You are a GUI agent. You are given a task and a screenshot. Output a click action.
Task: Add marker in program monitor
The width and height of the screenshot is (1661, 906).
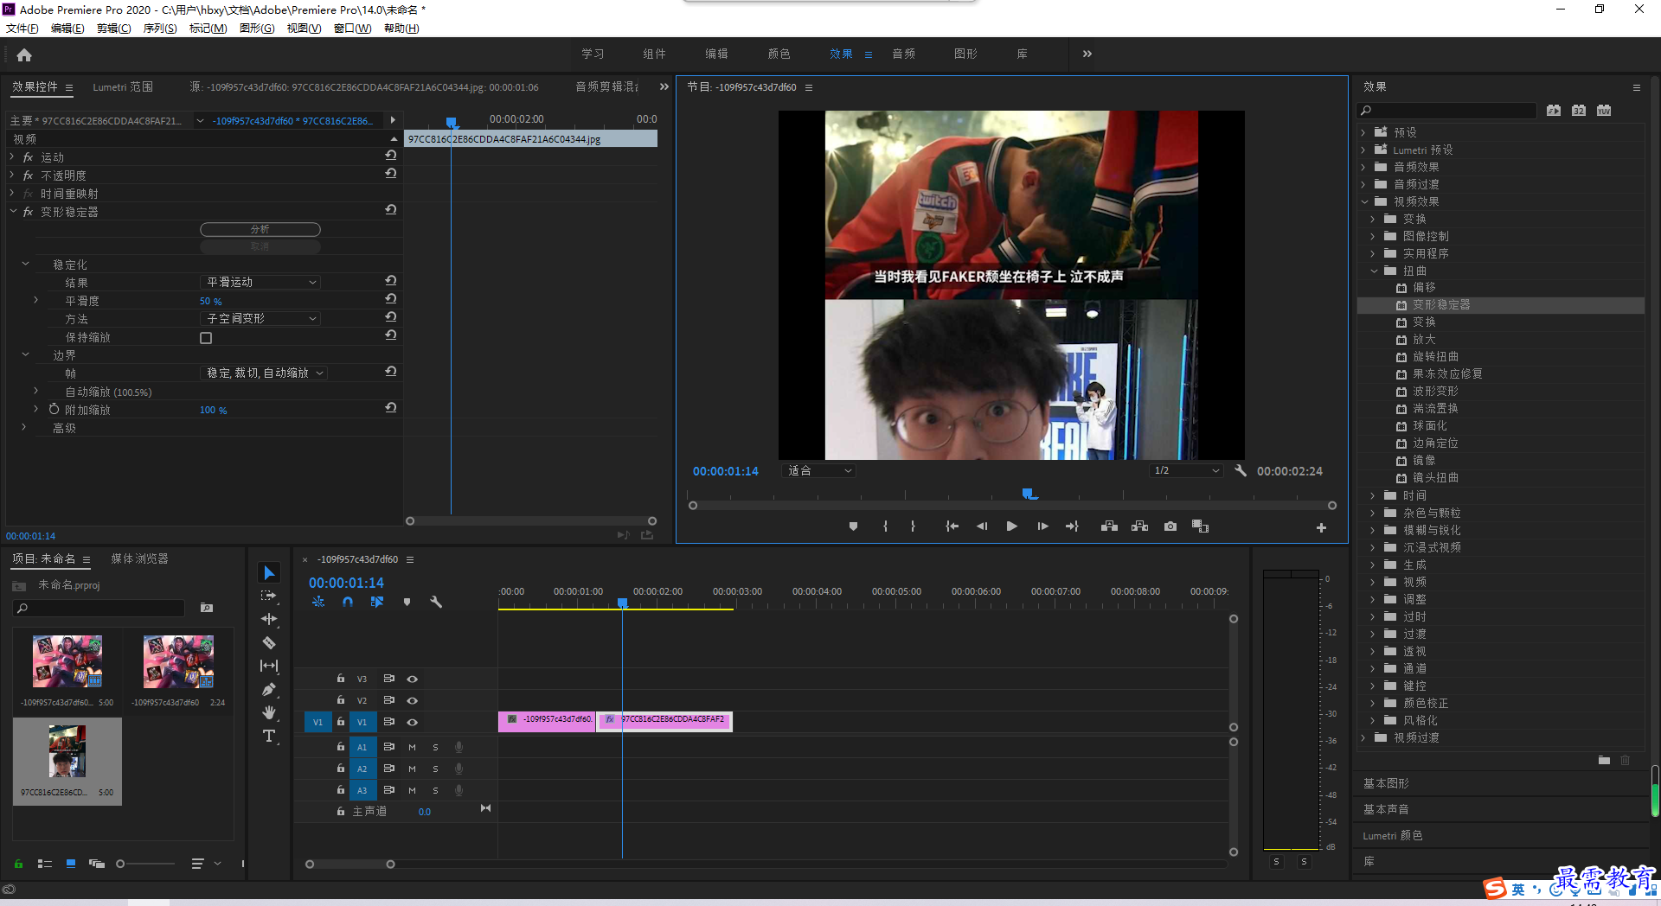click(x=853, y=526)
